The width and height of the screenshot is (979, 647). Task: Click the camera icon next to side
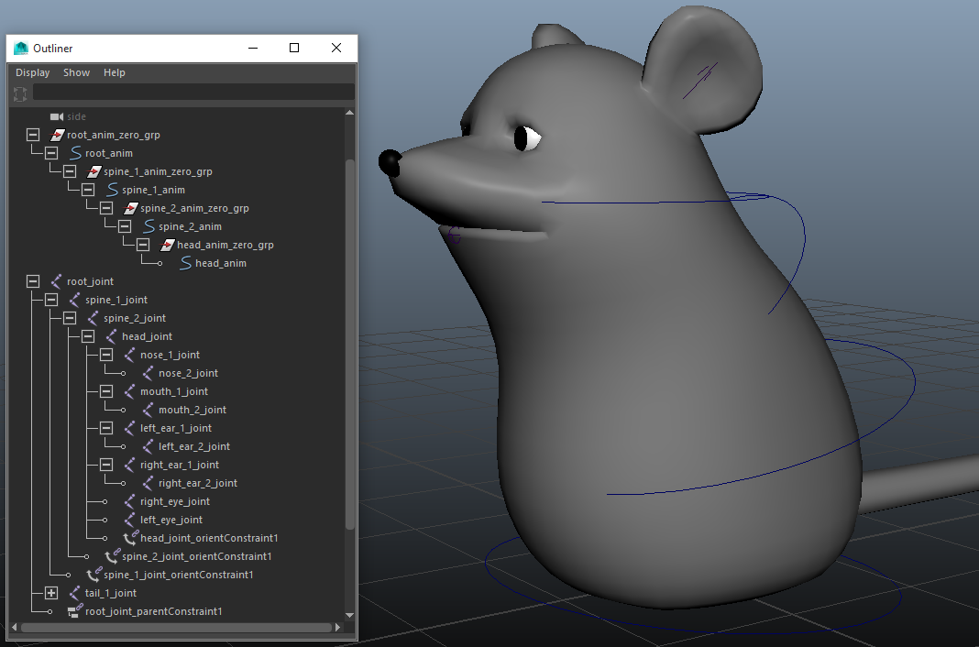point(57,116)
